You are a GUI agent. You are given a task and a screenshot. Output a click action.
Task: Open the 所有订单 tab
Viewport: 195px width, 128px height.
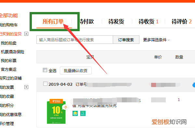(53, 21)
